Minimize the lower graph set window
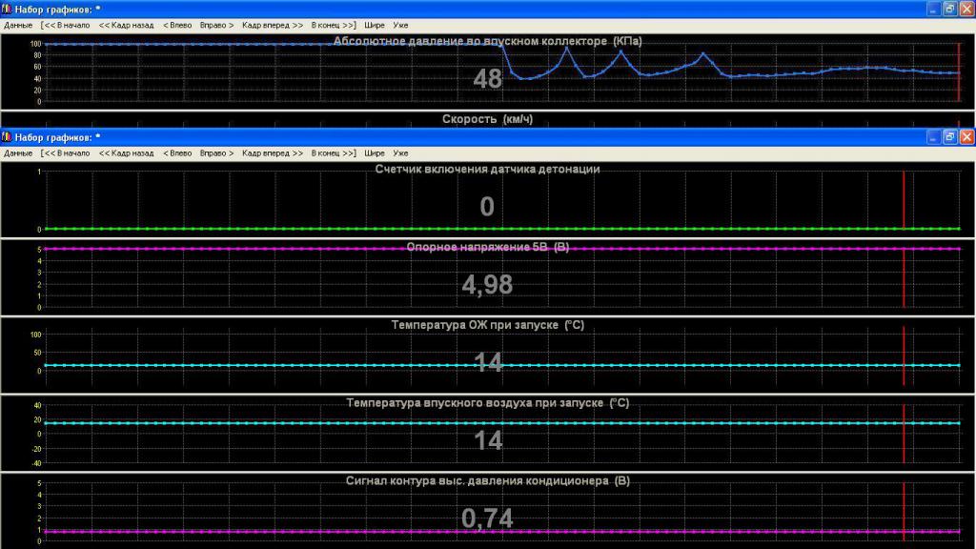This screenshot has height=549, width=976. (x=932, y=137)
